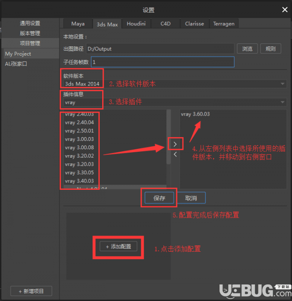Select vray 3.20.03 in the list

tap(115, 164)
